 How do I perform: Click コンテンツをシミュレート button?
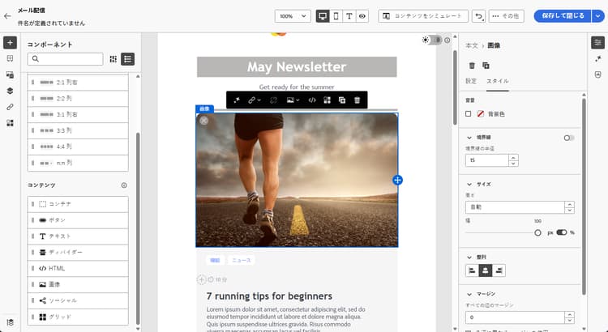[x=423, y=16]
